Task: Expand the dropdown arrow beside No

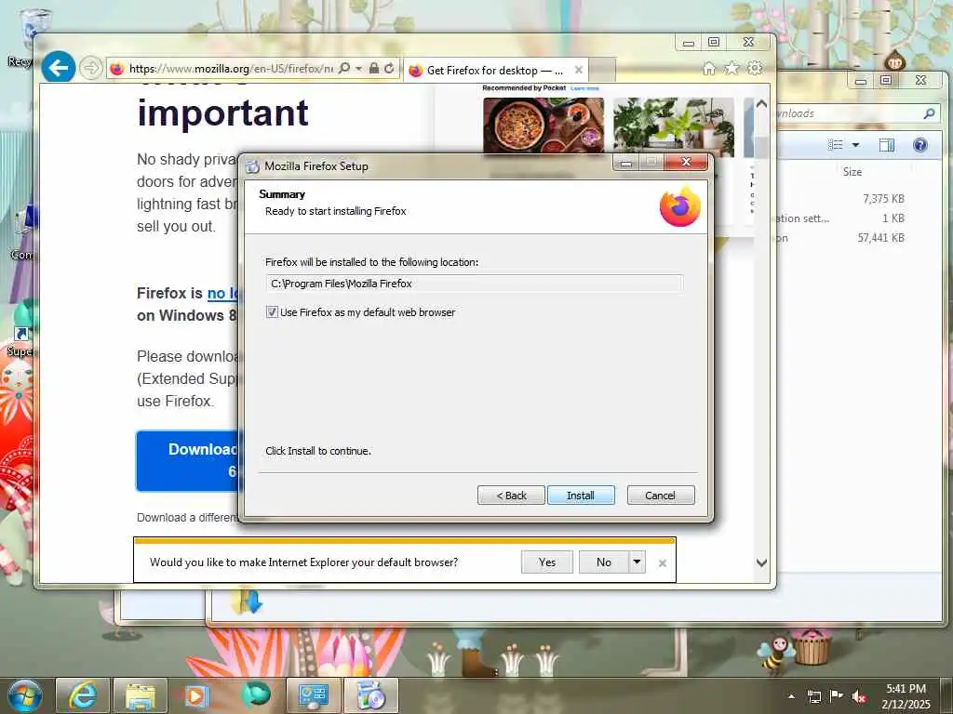Action: click(x=637, y=562)
